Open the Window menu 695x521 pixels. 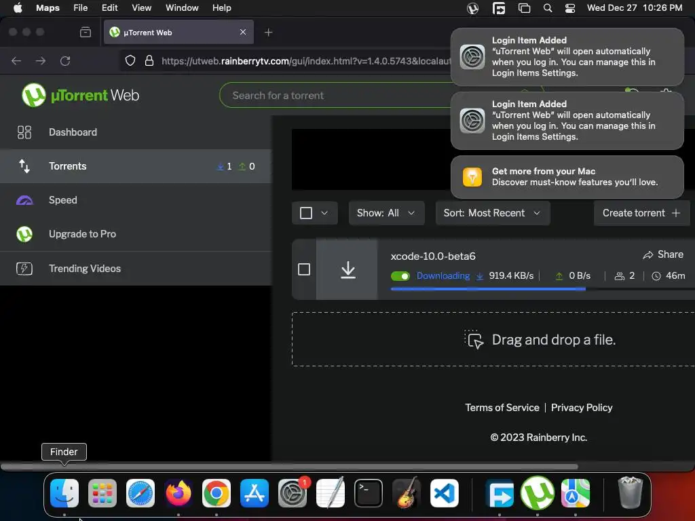coord(182,7)
